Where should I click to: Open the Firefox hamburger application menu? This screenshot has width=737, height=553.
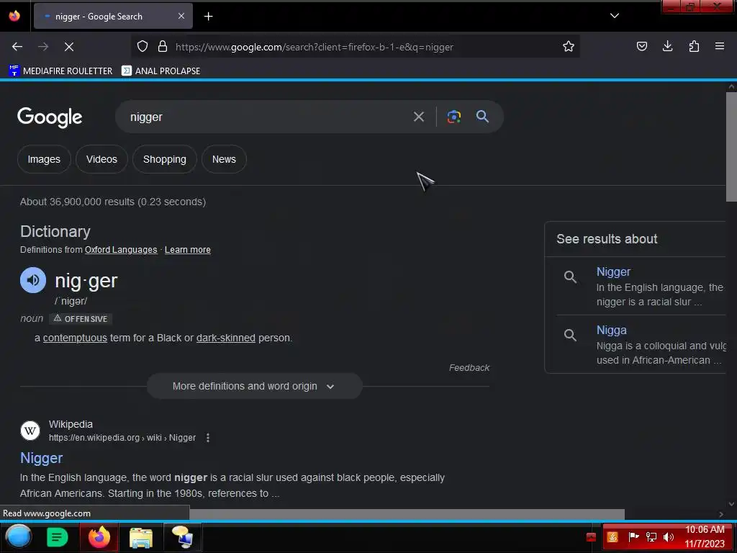click(x=720, y=46)
